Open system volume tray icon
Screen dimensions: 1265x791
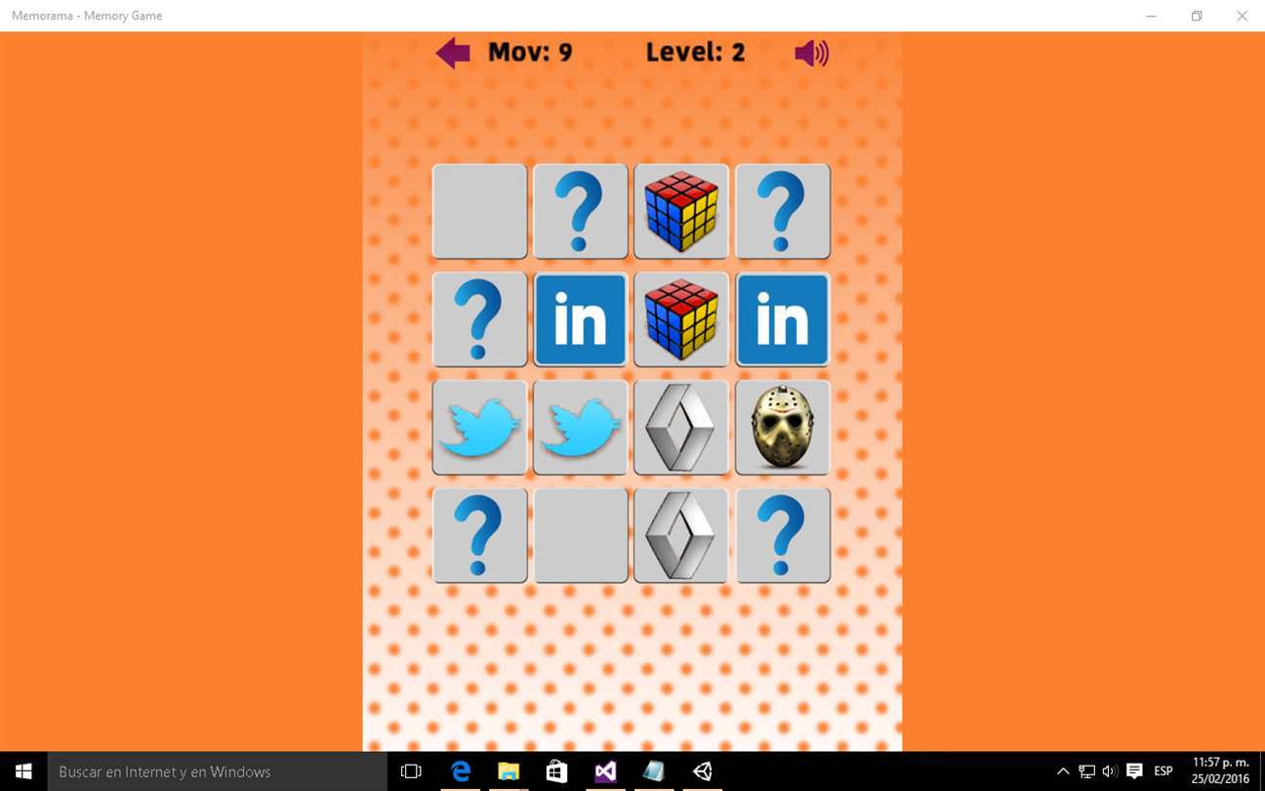[1110, 771]
